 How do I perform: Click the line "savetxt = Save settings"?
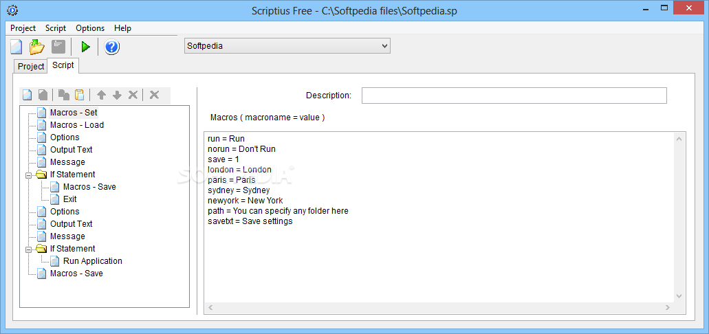coord(250,221)
